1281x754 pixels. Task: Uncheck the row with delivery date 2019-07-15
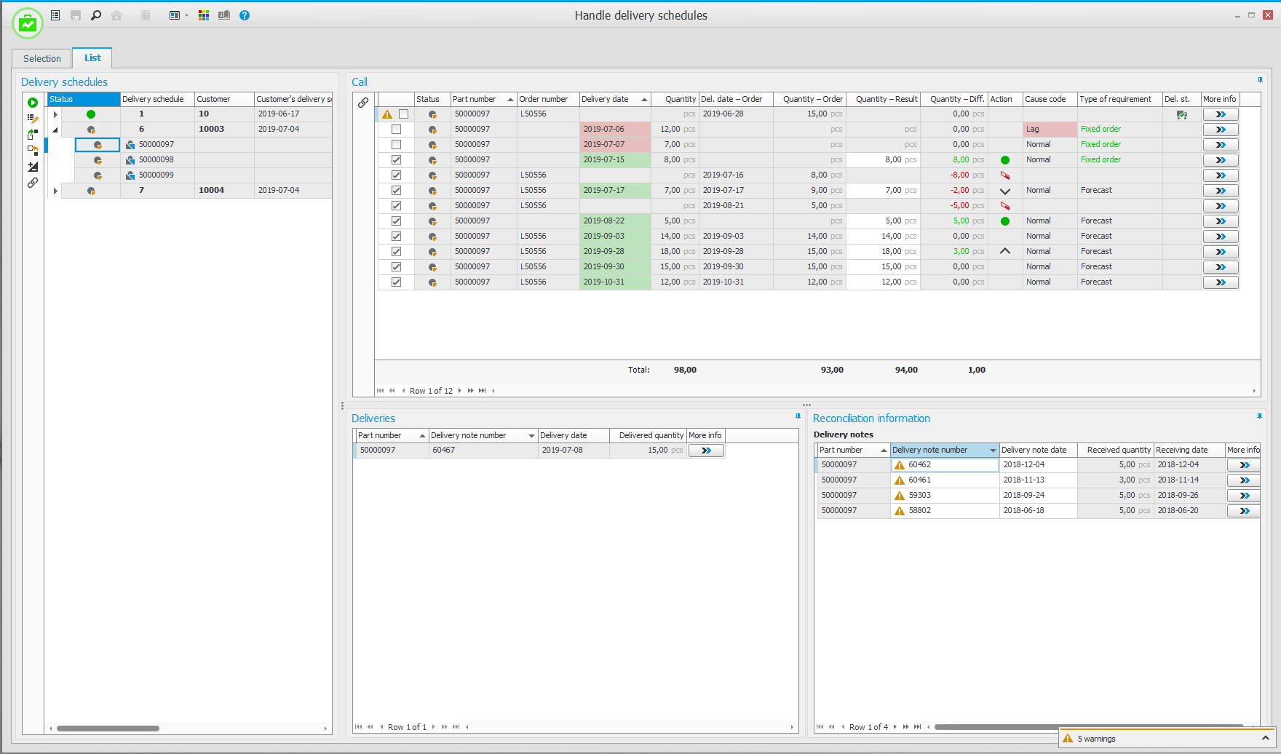pos(396,160)
